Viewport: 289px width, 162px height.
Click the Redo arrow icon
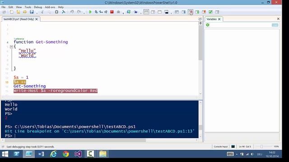pyautogui.click(x=79, y=12)
